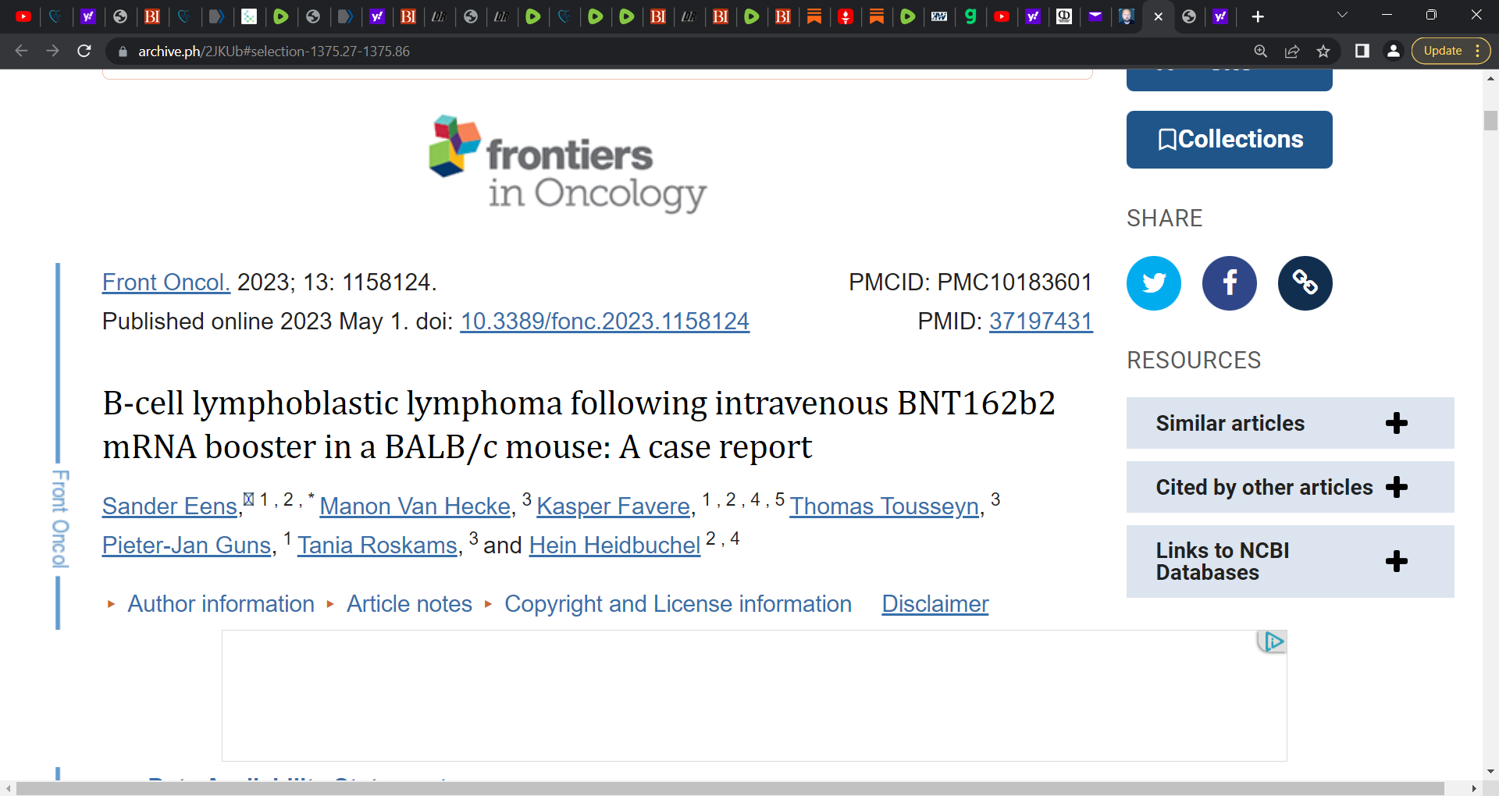This screenshot has height=796, width=1499.
Task: Open the tab search dropdown chevron
Action: point(1343,15)
